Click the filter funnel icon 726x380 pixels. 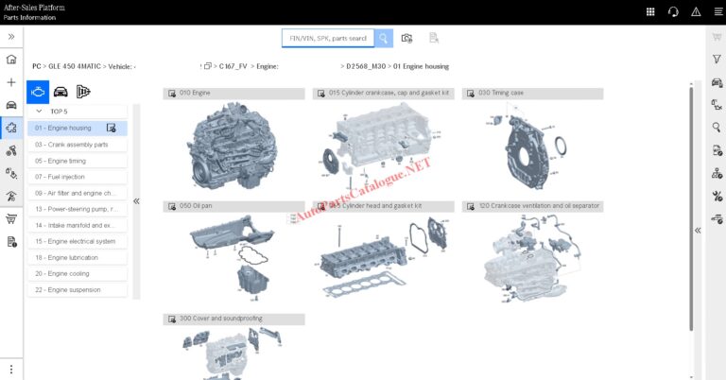pos(717,59)
